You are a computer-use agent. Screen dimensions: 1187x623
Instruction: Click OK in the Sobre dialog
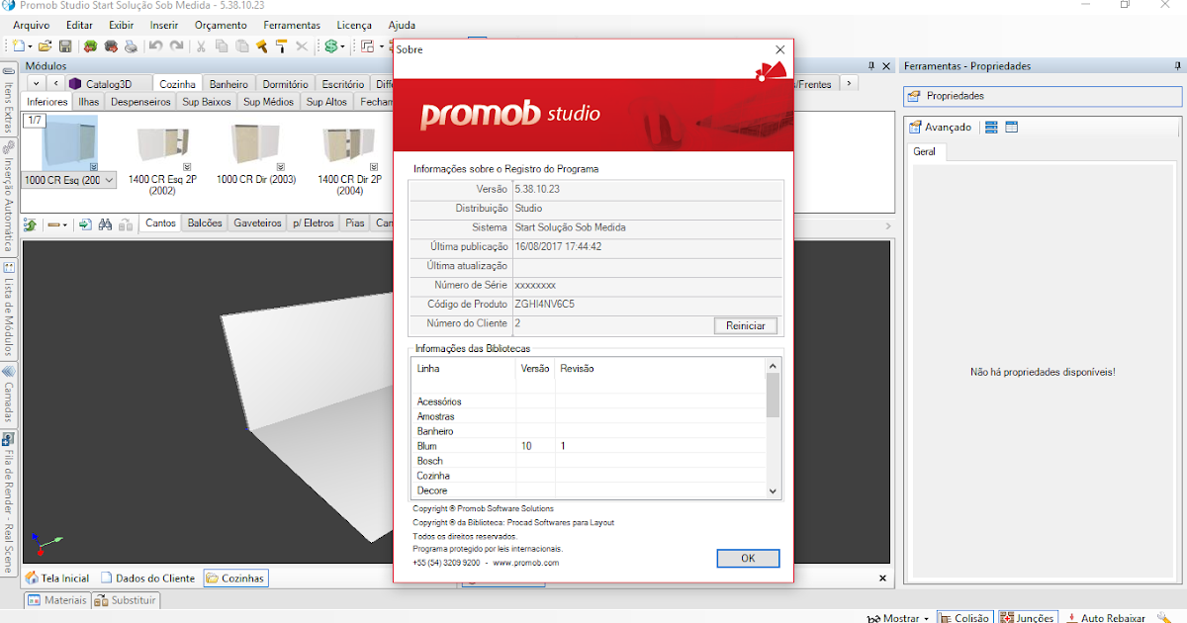pos(748,558)
